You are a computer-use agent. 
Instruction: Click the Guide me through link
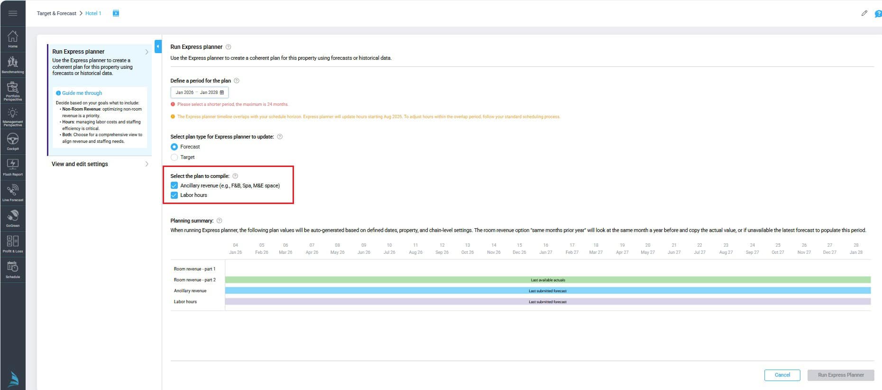pyautogui.click(x=82, y=93)
